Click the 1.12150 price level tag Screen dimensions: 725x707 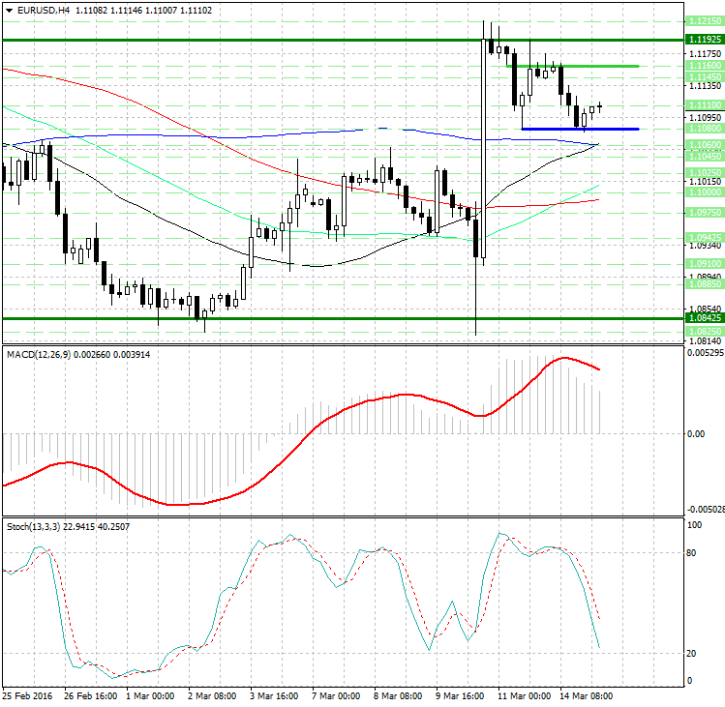[x=705, y=21]
